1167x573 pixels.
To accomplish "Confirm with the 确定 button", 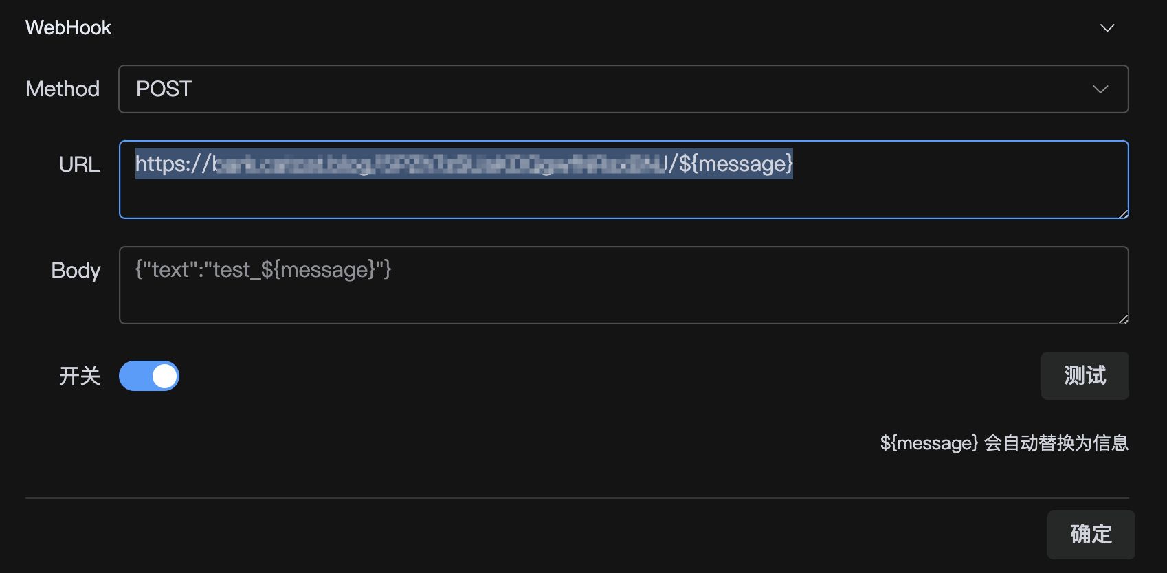I will click(x=1091, y=535).
